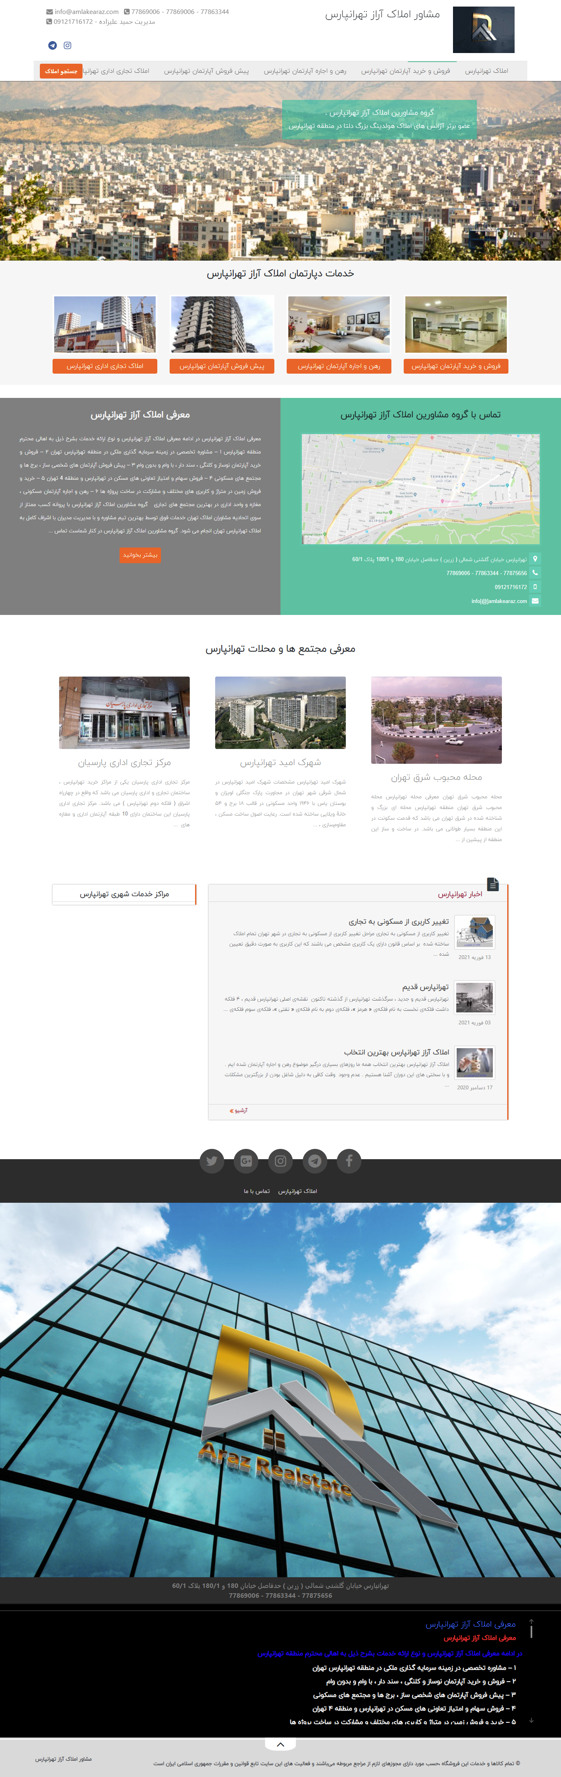Click the شهرک امید تهرانپارس title
The width and height of the screenshot is (561, 1777).
pos(280,763)
